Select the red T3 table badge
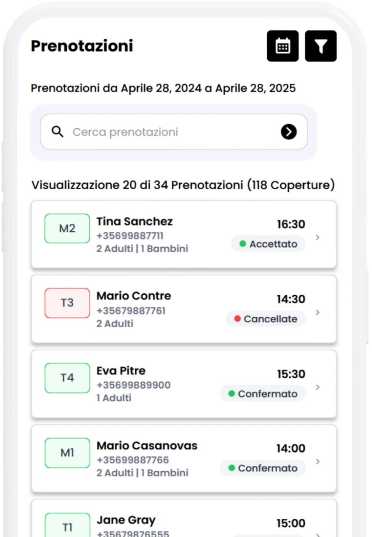Screen dimensions: 372x537 coord(67,303)
